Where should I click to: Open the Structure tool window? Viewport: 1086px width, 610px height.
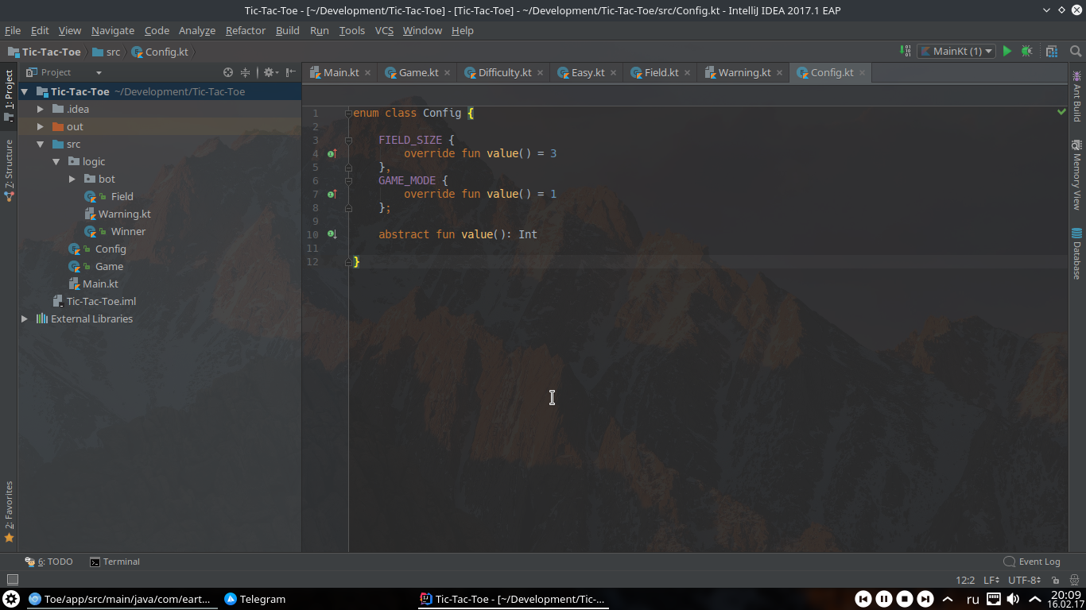click(x=9, y=170)
